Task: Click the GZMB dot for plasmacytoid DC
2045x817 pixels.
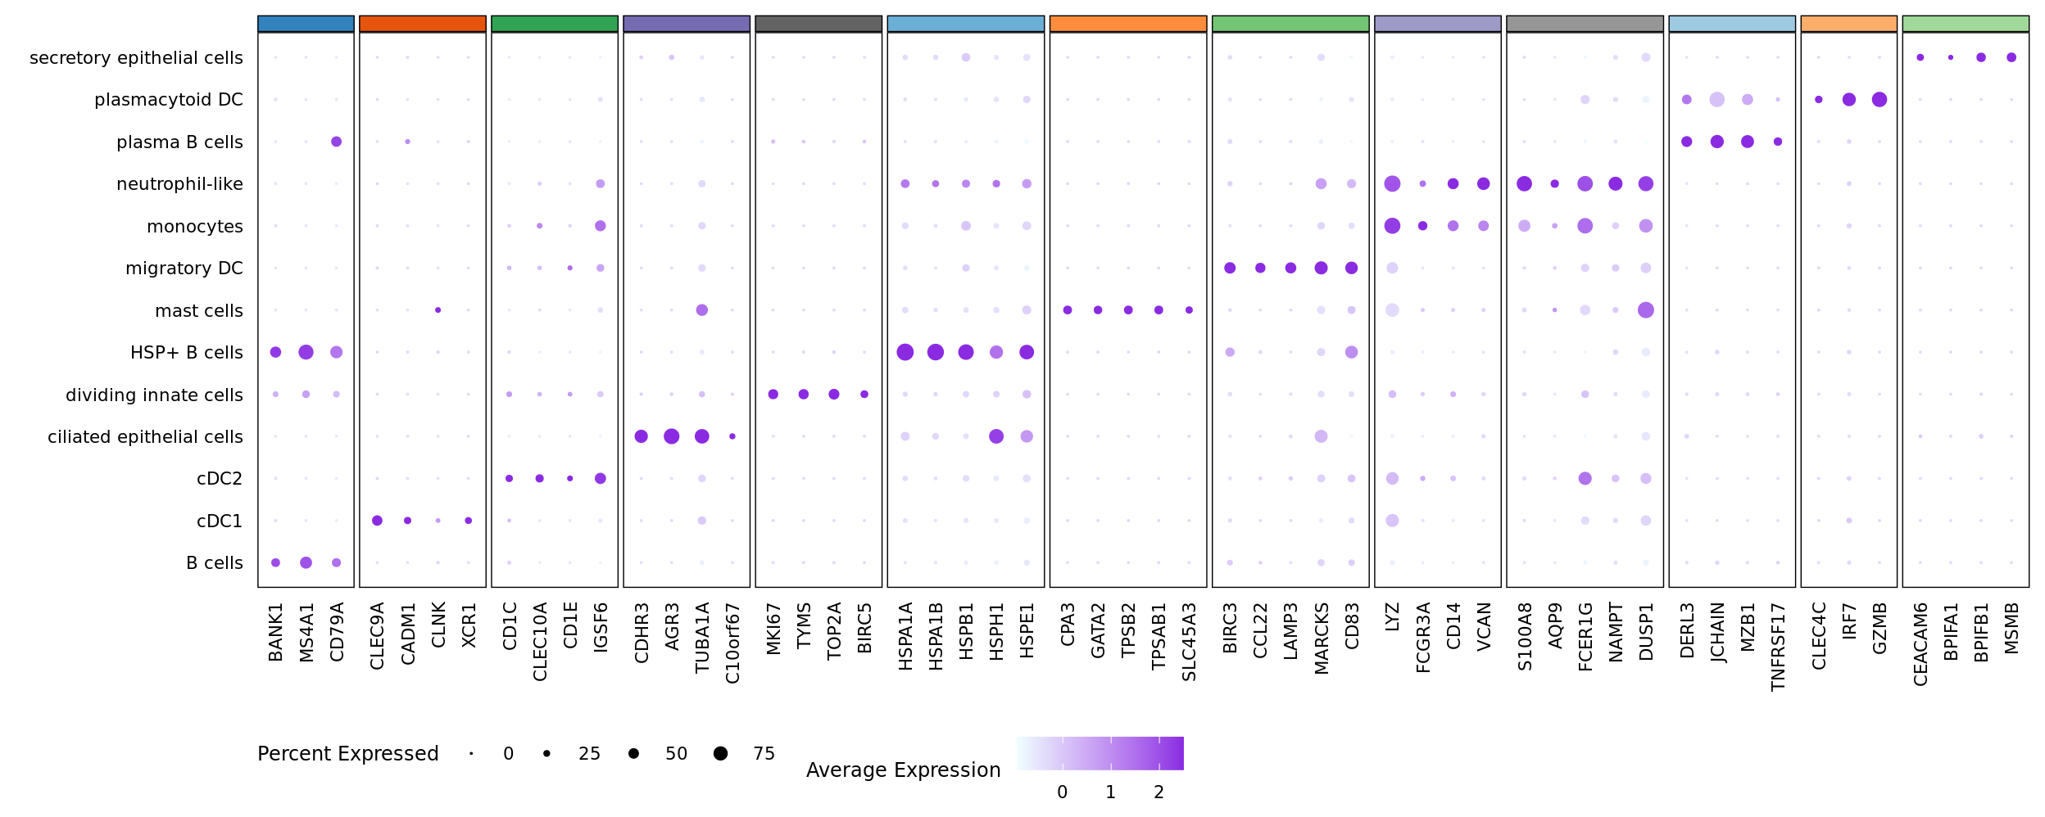Action: click(1879, 100)
